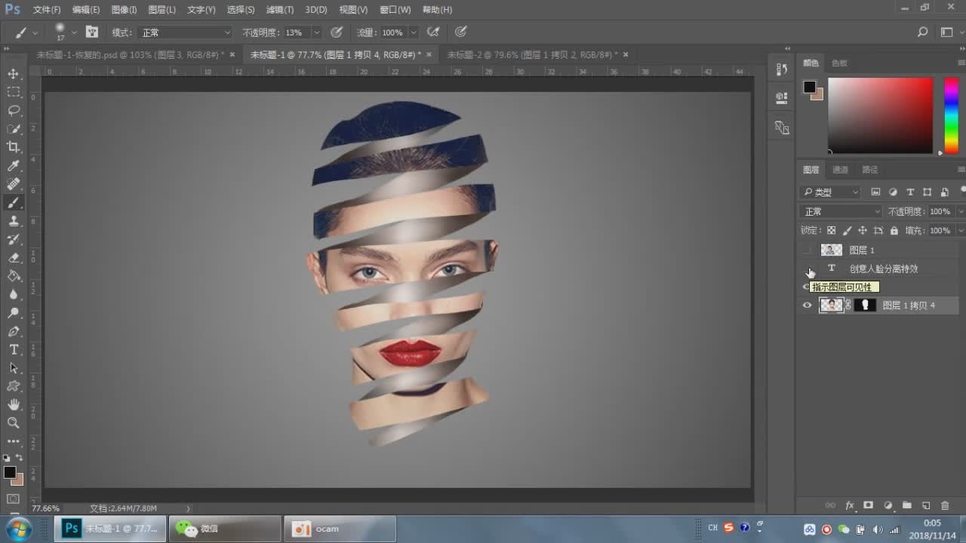The image size is (966, 543).
Task: Create a new layer icon
Action: pyautogui.click(x=926, y=505)
